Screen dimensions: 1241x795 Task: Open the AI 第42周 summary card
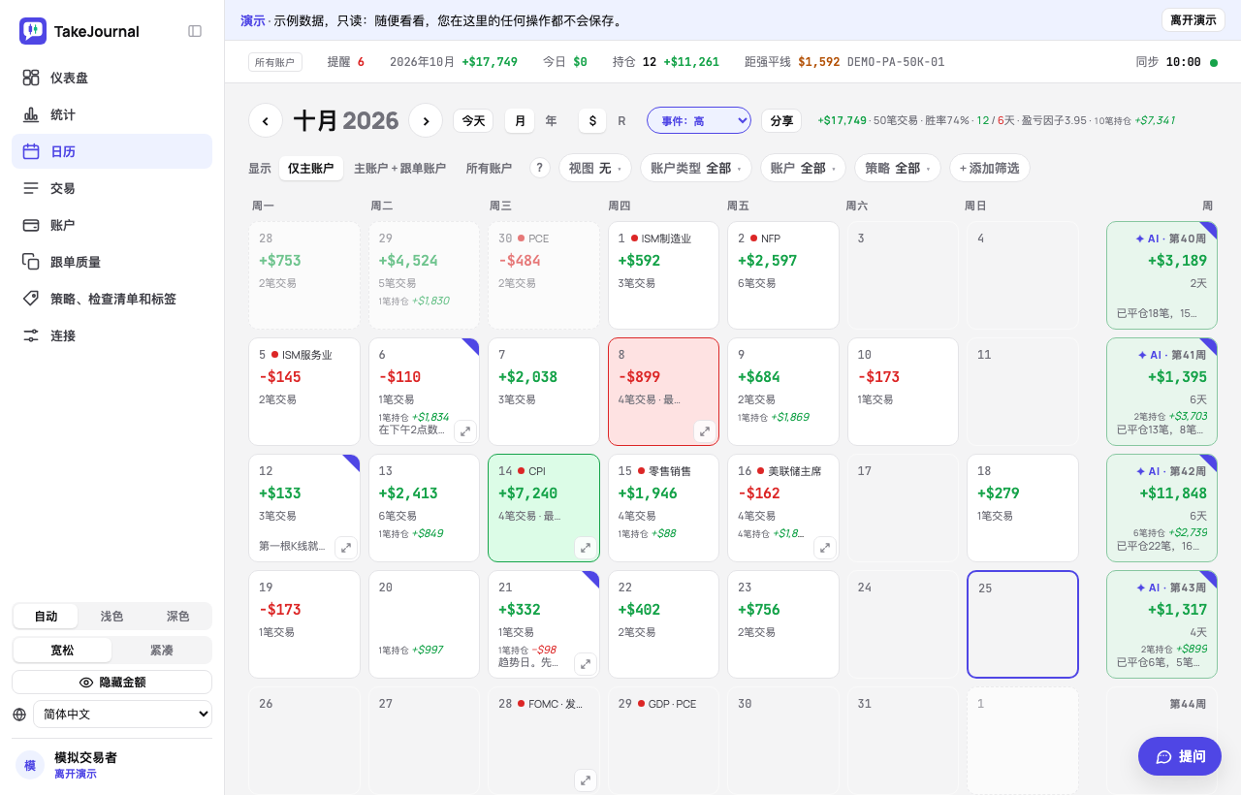pos(1161,508)
